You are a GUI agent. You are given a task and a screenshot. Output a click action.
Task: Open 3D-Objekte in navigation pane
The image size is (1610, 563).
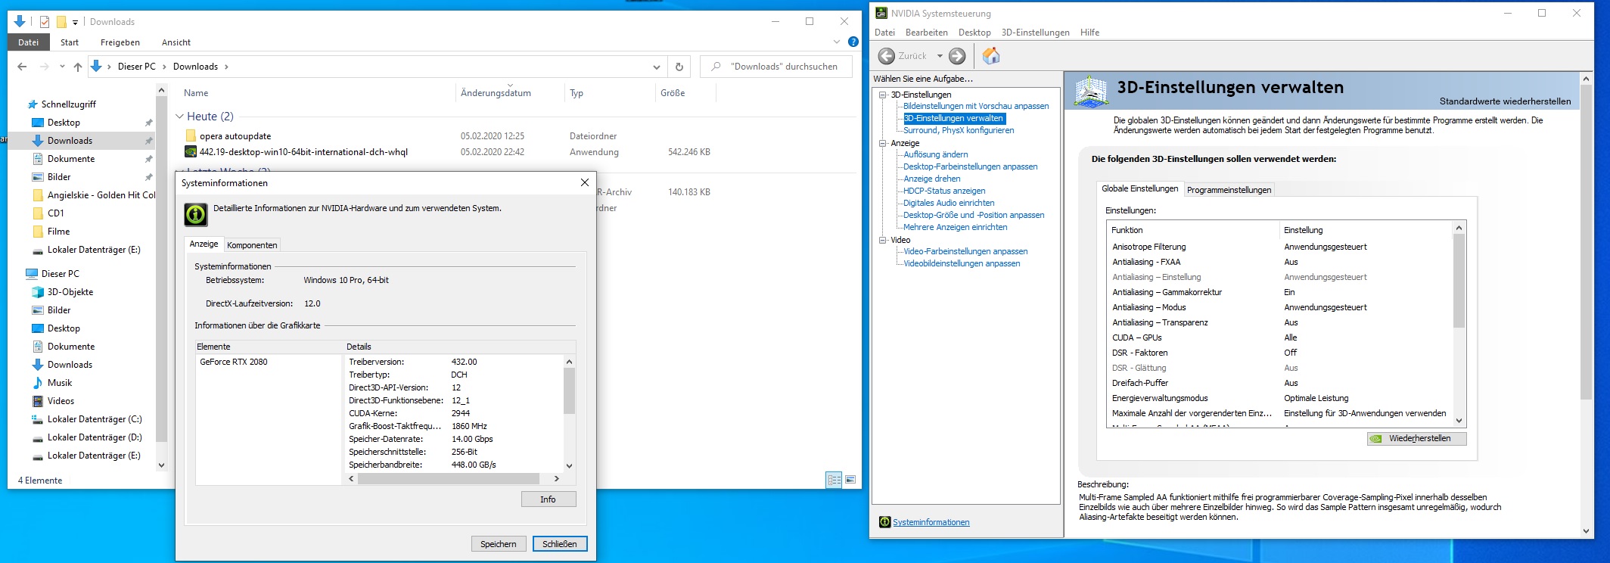click(70, 292)
